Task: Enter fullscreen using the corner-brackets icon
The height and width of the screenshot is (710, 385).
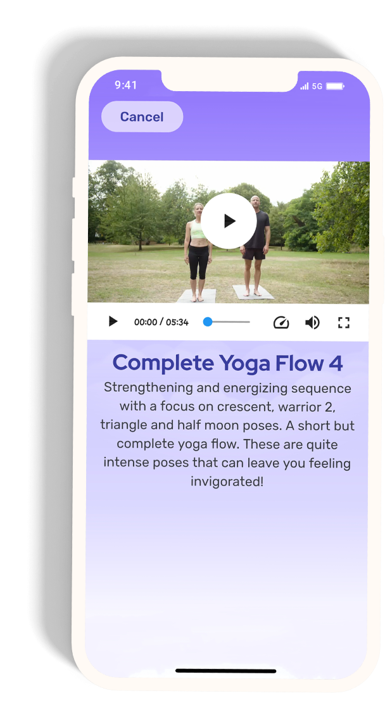Action: point(344,322)
